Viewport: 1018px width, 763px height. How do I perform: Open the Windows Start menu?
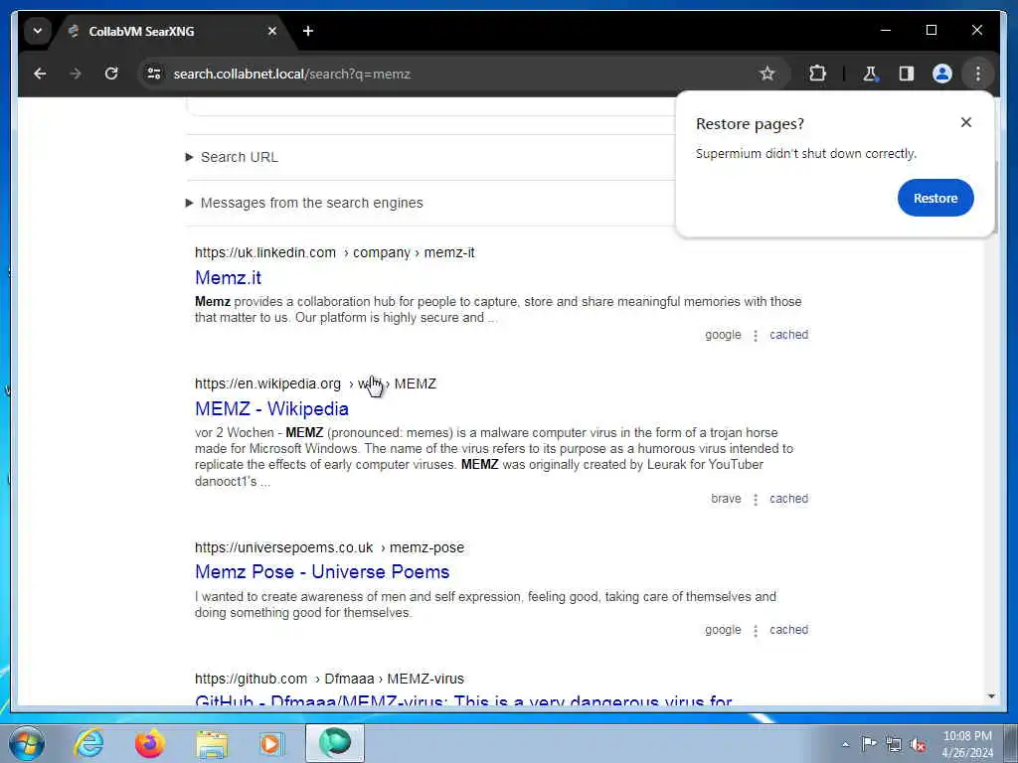tap(27, 743)
